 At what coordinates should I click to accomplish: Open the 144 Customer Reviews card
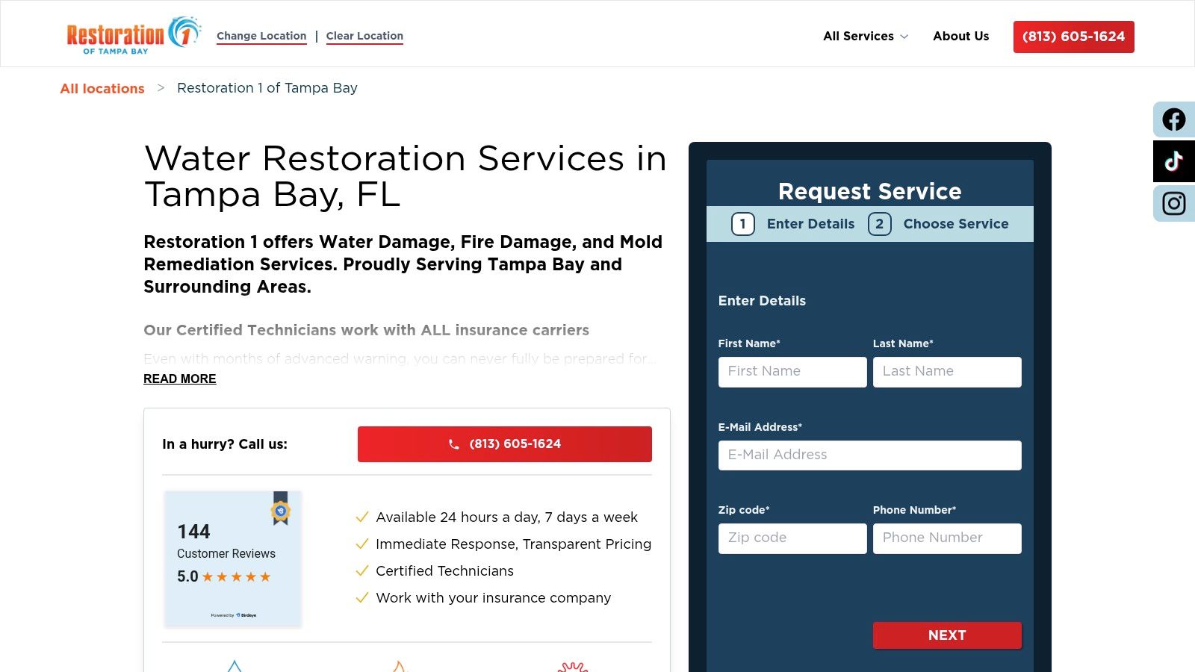pos(232,559)
